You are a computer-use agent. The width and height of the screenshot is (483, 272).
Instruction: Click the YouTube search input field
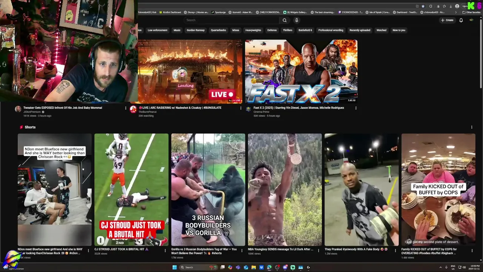(232, 20)
